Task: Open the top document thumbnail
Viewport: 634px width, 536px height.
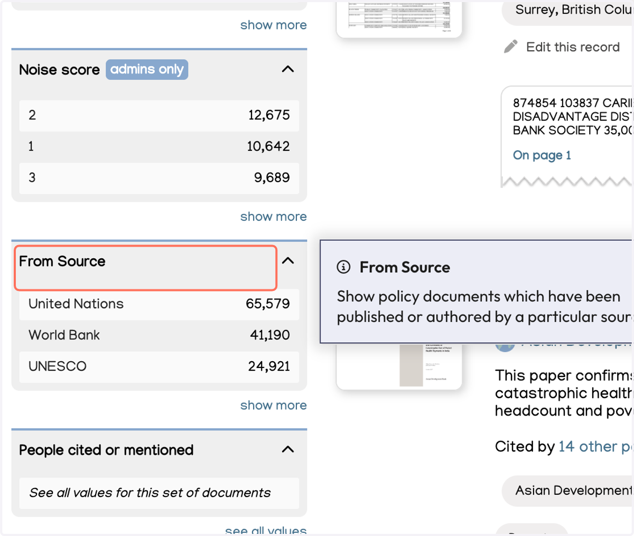Action: point(399,19)
